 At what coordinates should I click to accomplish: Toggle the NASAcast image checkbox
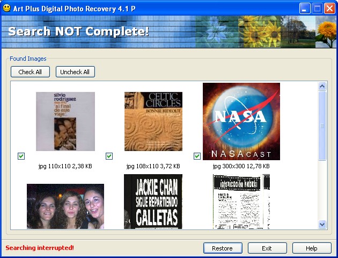coord(197,156)
